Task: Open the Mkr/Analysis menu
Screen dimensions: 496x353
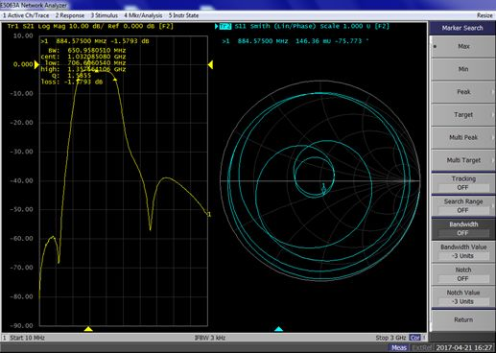Action: (143, 15)
